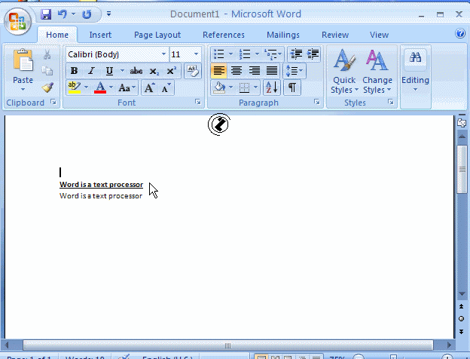The width and height of the screenshot is (470, 359).
Task: Toggle Italic formatting
Action: tap(91, 71)
